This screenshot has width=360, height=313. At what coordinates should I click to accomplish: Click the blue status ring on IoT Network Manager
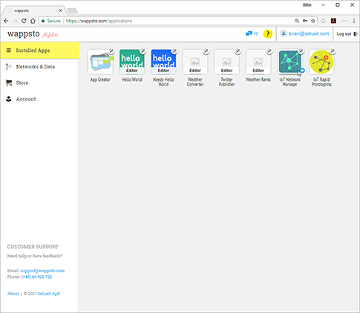(x=302, y=71)
